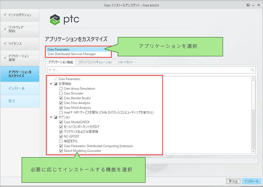Image resolution: width=263 pixels, height=187 pixels.
Task: Toggle the 拡張機能 group checkbox
Action: (x=56, y=84)
